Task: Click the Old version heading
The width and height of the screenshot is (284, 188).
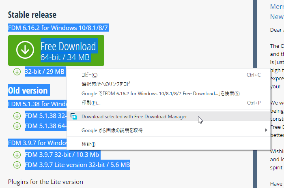Action: 28,90
